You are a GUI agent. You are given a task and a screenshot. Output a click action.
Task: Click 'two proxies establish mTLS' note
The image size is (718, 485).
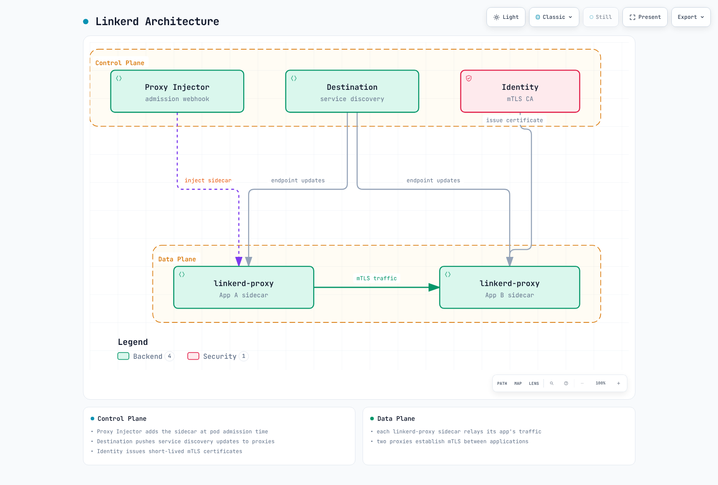click(x=453, y=441)
